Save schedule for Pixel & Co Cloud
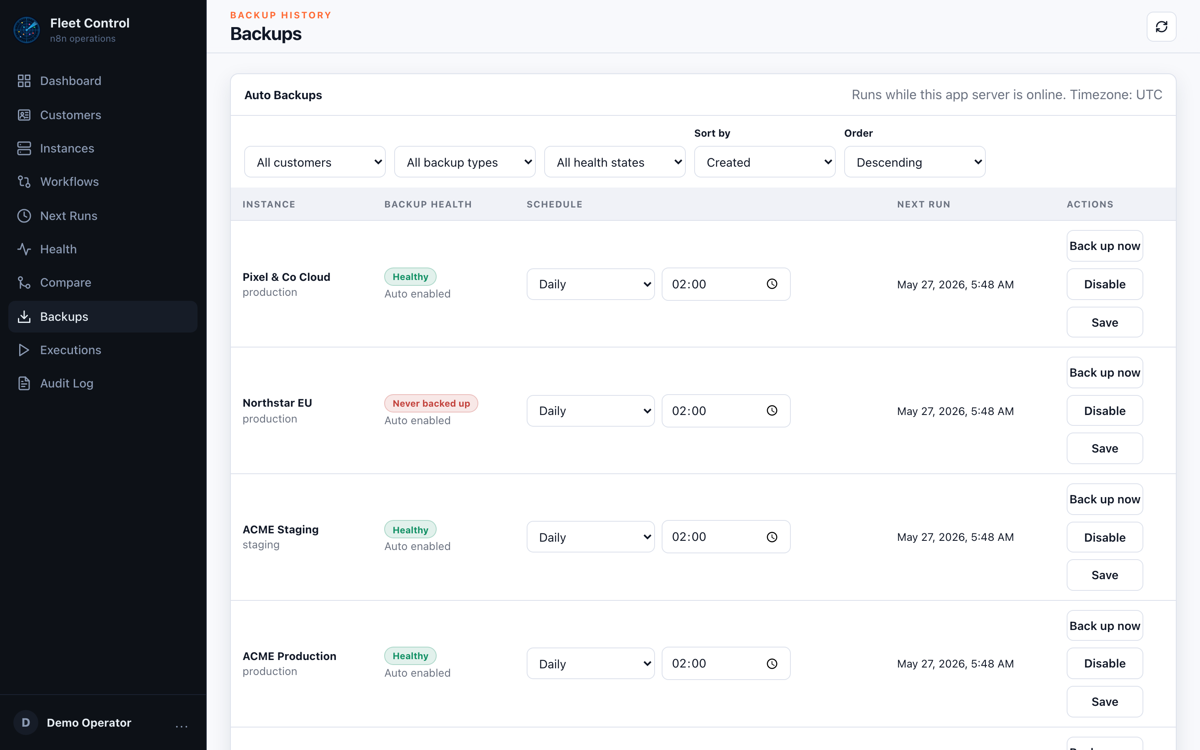The width and height of the screenshot is (1200, 750). click(1105, 322)
